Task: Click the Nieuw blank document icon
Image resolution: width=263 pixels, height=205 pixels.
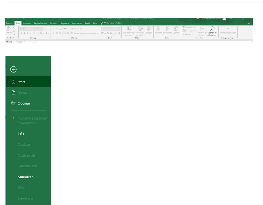Action: [13, 92]
